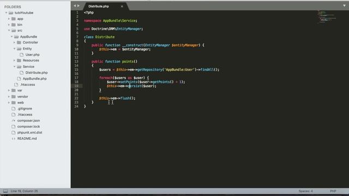The image size is (349, 196).
Task: Close the Distribute.php tab
Action: [122, 7]
